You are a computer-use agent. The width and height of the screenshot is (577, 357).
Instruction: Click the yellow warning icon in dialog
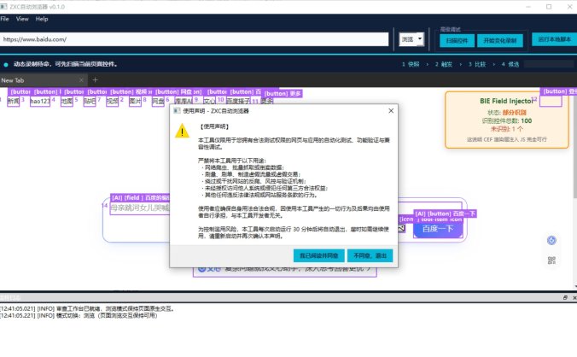tap(182, 131)
